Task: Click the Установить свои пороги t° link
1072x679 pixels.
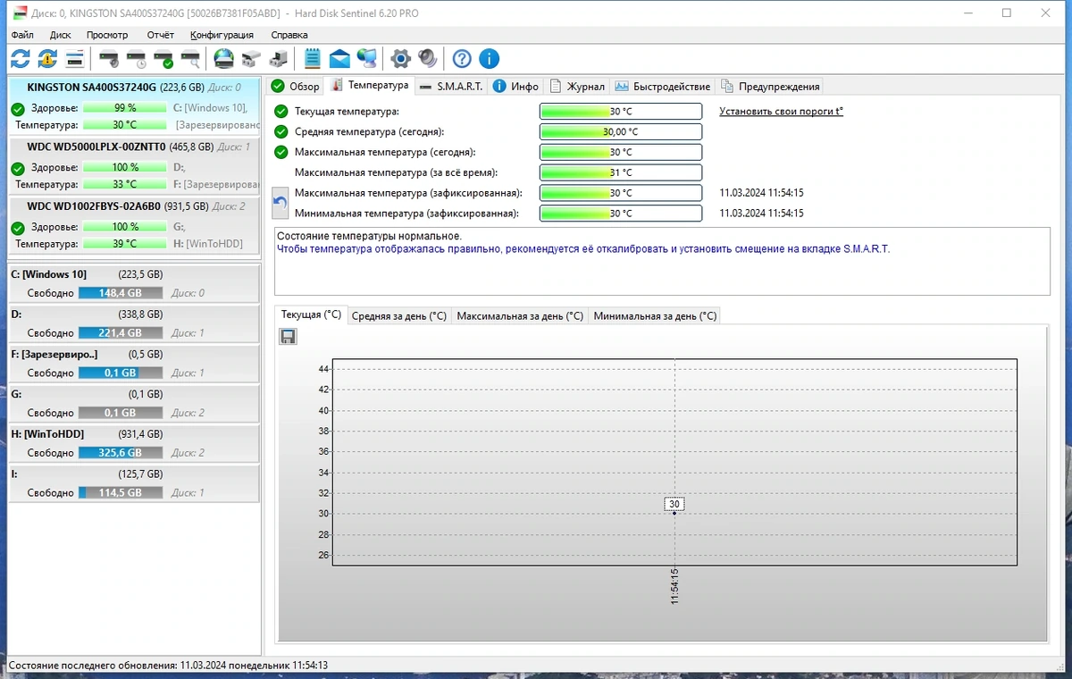Action: 781,112
